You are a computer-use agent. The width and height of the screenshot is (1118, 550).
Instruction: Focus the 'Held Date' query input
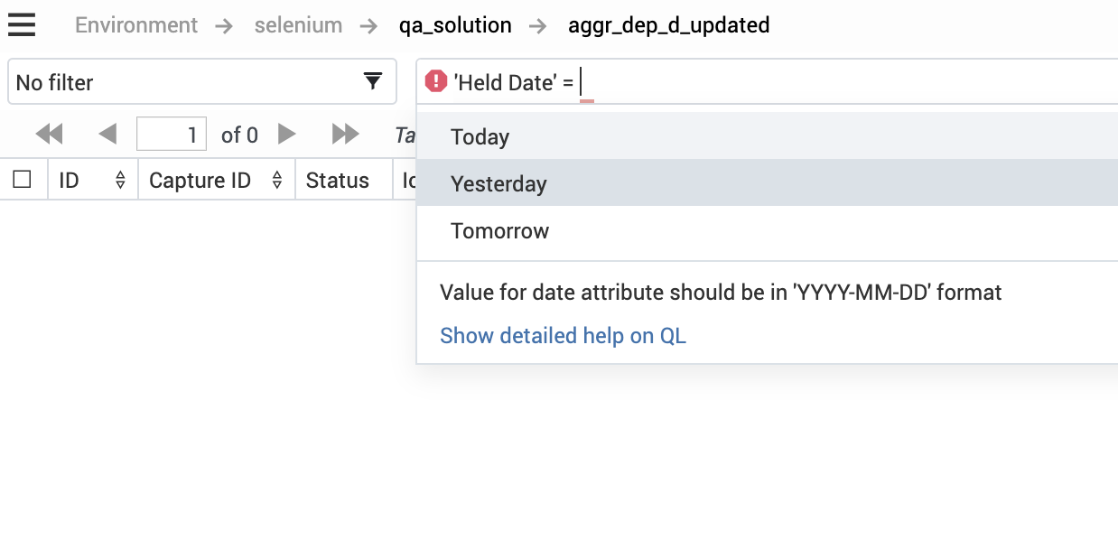coord(813,82)
